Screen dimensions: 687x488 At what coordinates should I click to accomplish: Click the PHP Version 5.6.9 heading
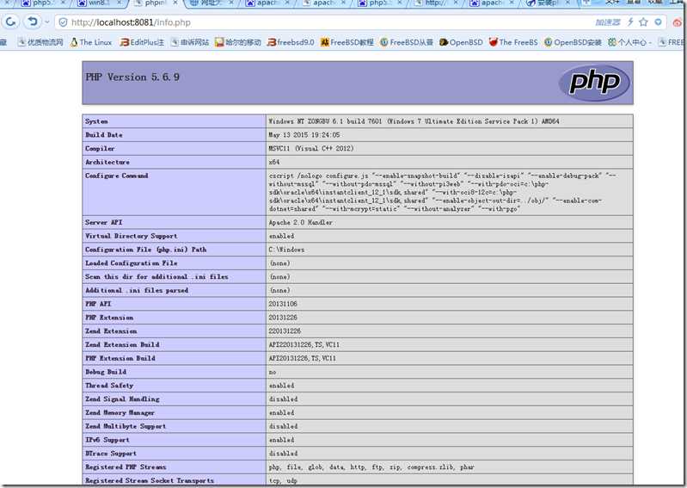(x=132, y=77)
